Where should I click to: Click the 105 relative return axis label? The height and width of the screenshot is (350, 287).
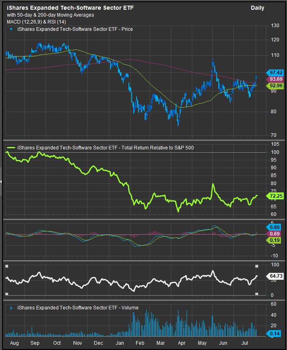[275, 144]
